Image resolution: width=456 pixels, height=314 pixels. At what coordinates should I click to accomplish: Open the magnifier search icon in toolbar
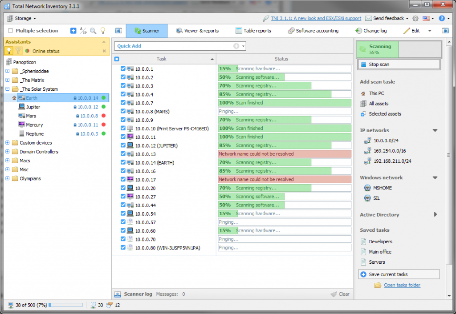(93, 31)
